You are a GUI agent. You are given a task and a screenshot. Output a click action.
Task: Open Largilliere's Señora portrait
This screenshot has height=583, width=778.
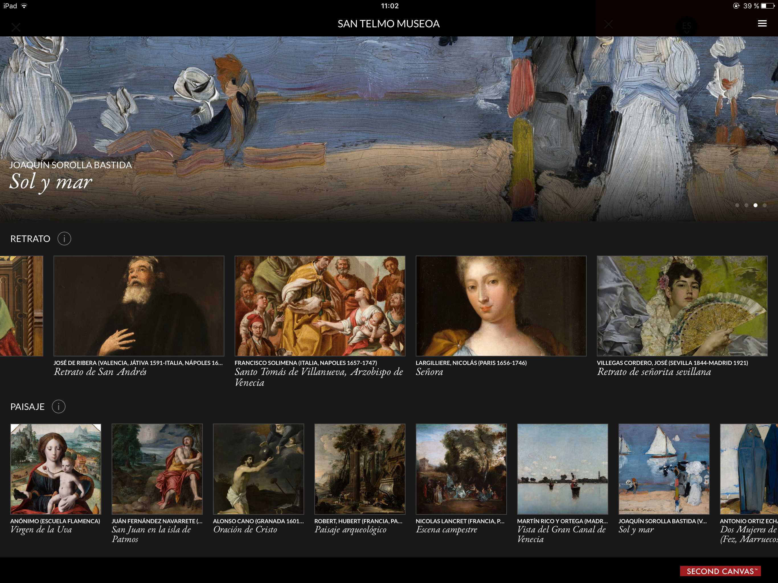[x=501, y=306]
